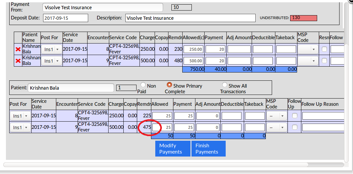Click the Undistributed amount red field
This screenshot has width=353, height=174.
coord(303,18)
